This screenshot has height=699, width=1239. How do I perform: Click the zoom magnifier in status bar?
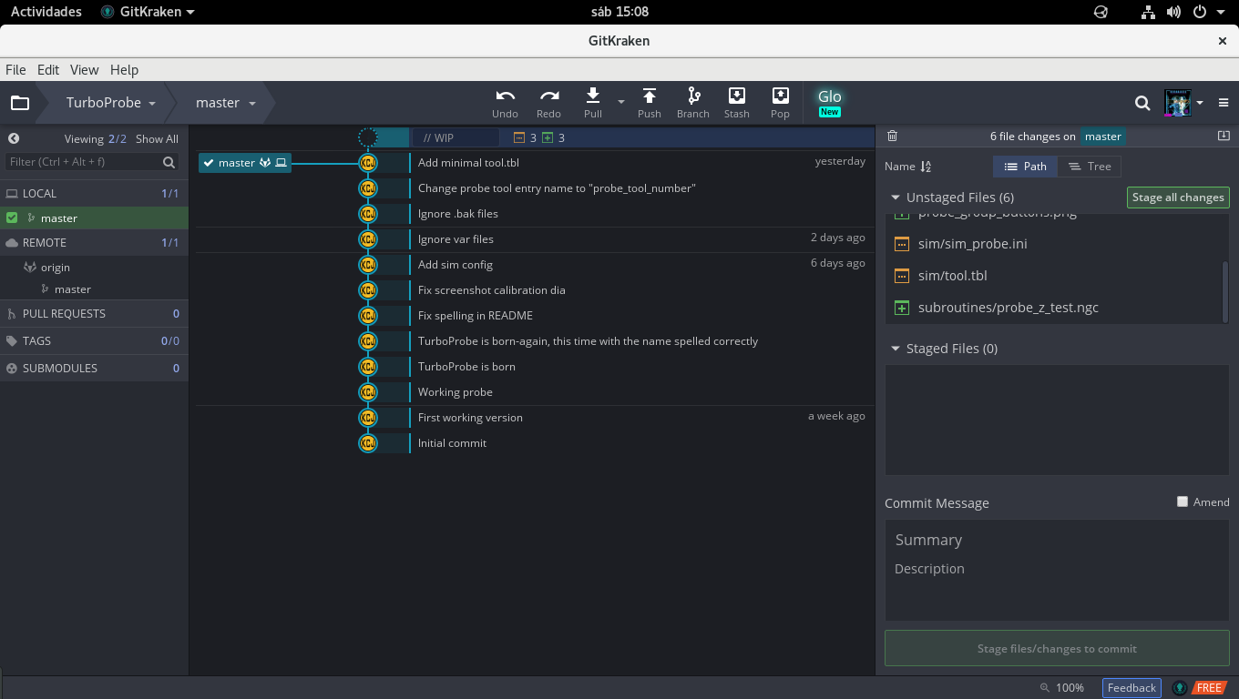pos(1044,688)
